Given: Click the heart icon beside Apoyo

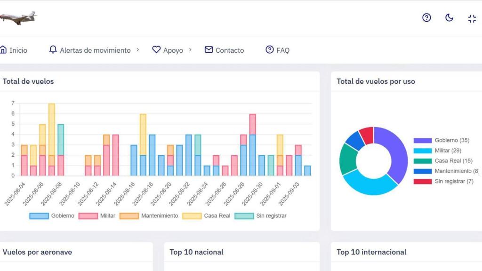Looking at the screenshot, I should coord(156,50).
